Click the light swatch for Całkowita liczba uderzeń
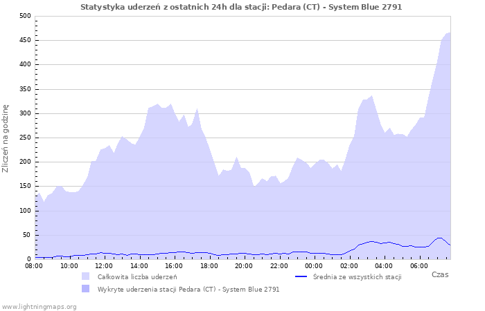Viewport: 485px width, 311px height. 86,276
